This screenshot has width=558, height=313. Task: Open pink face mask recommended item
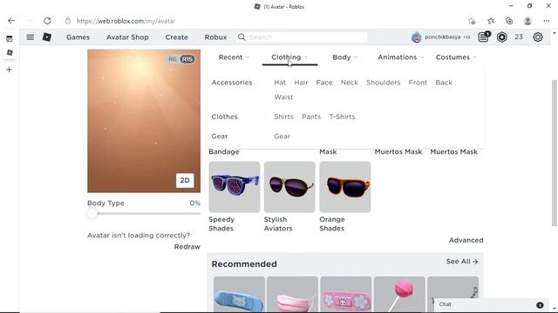292,294
